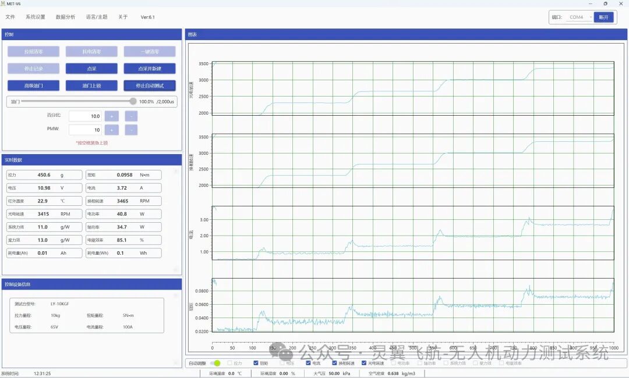Click the 点采并新建 button
This screenshot has width=629, height=378.
150,69
